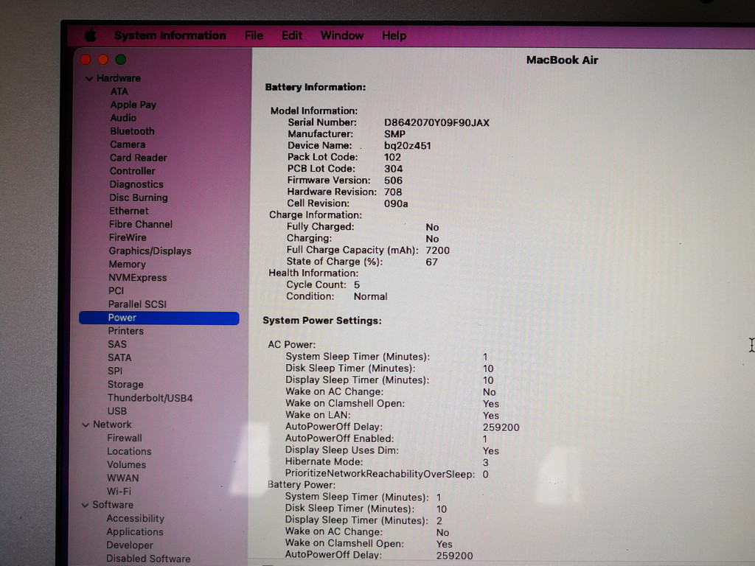The image size is (755, 566).
Task: Select ATA in the sidebar
Action: click(119, 91)
